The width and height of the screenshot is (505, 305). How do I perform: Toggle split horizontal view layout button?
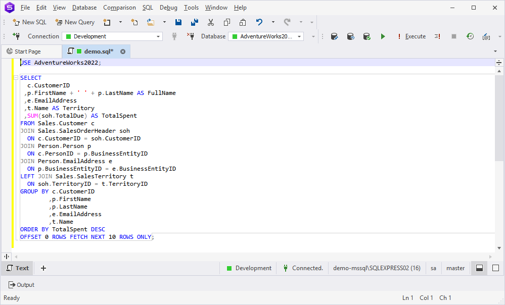coord(479,268)
